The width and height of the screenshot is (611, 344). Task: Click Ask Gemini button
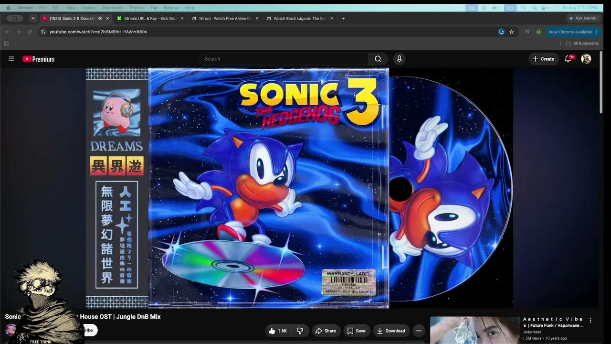pyautogui.click(x=583, y=18)
